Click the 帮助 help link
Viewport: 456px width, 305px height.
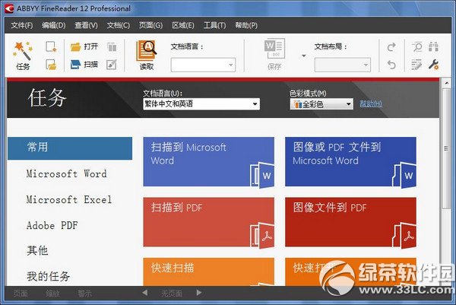tap(371, 103)
